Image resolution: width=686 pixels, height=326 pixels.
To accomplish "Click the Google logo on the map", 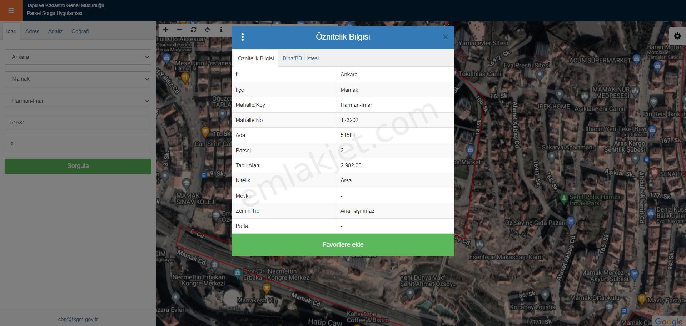I will pyautogui.click(x=668, y=321).
